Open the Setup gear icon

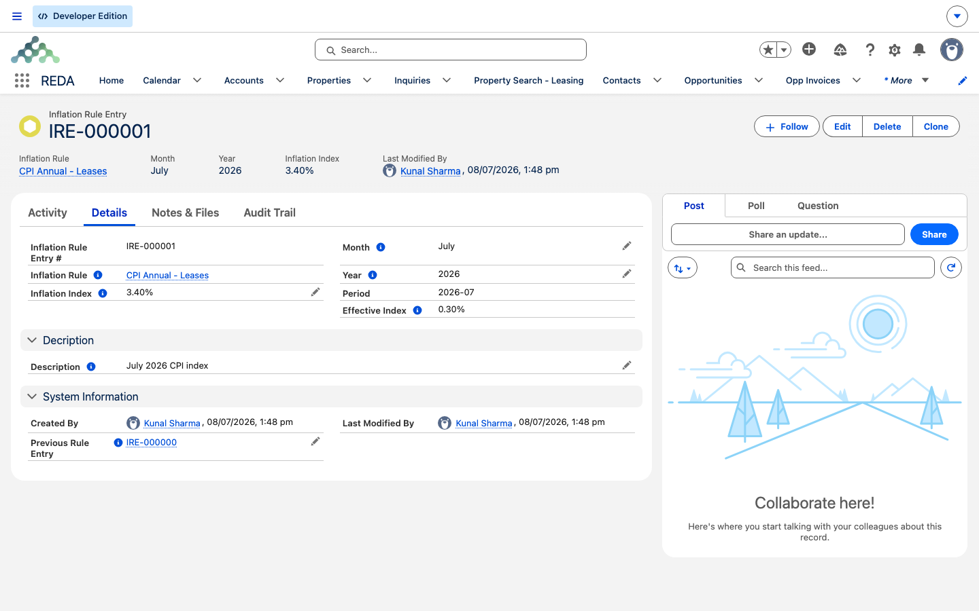pos(895,50)
